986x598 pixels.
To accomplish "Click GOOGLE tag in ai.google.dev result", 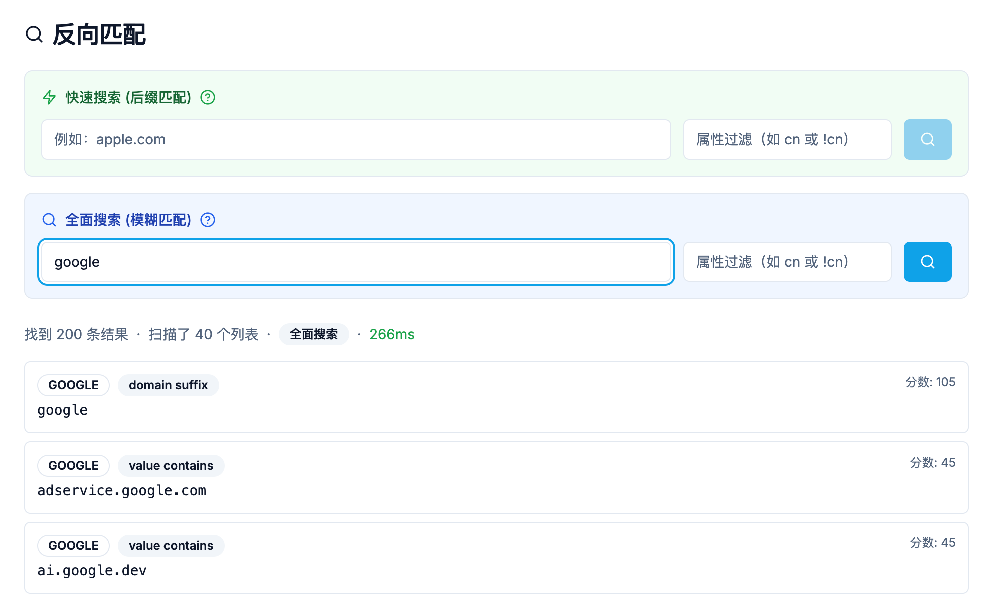I will (x=73, y=546).
